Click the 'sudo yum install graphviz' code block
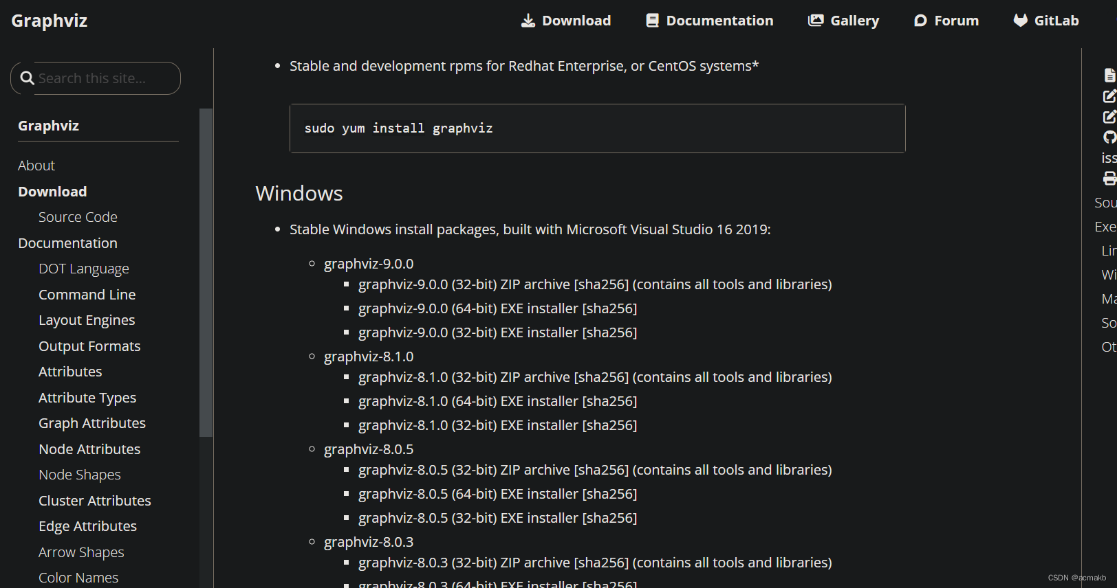 point(598,128)
